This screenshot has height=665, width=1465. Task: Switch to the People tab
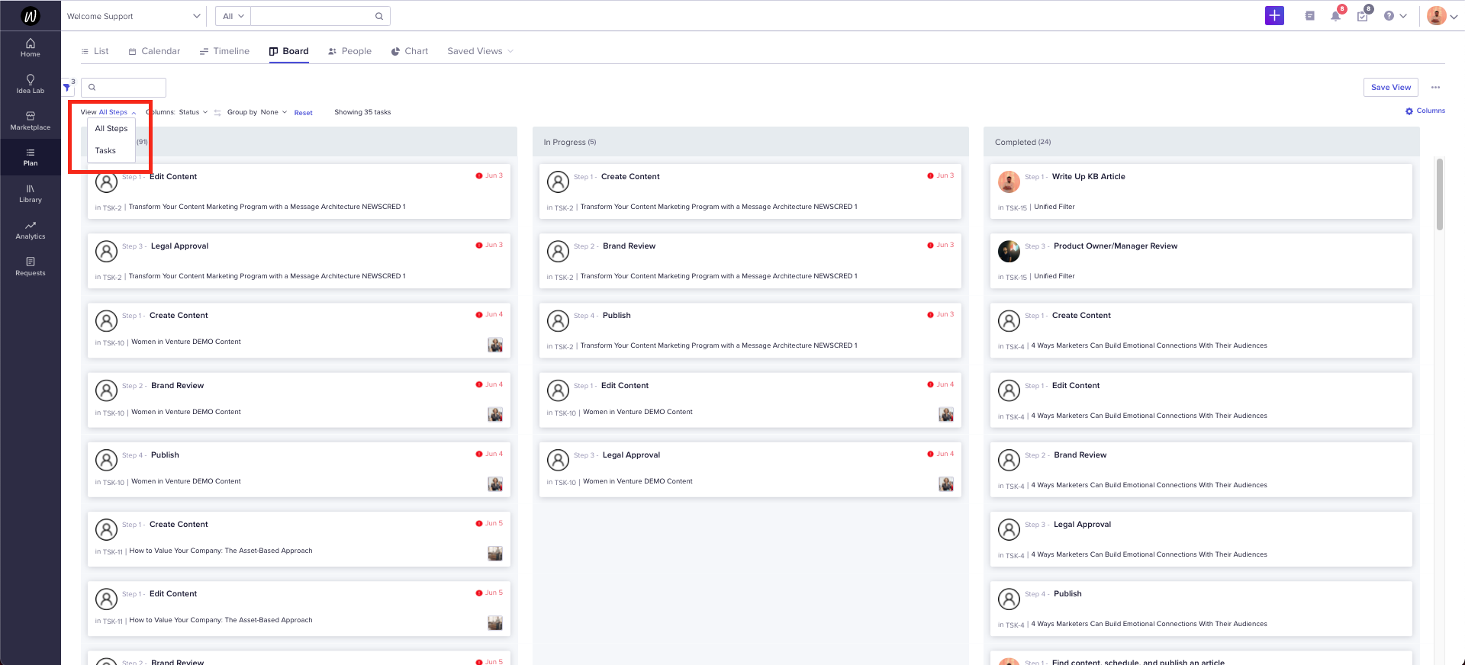349,51
